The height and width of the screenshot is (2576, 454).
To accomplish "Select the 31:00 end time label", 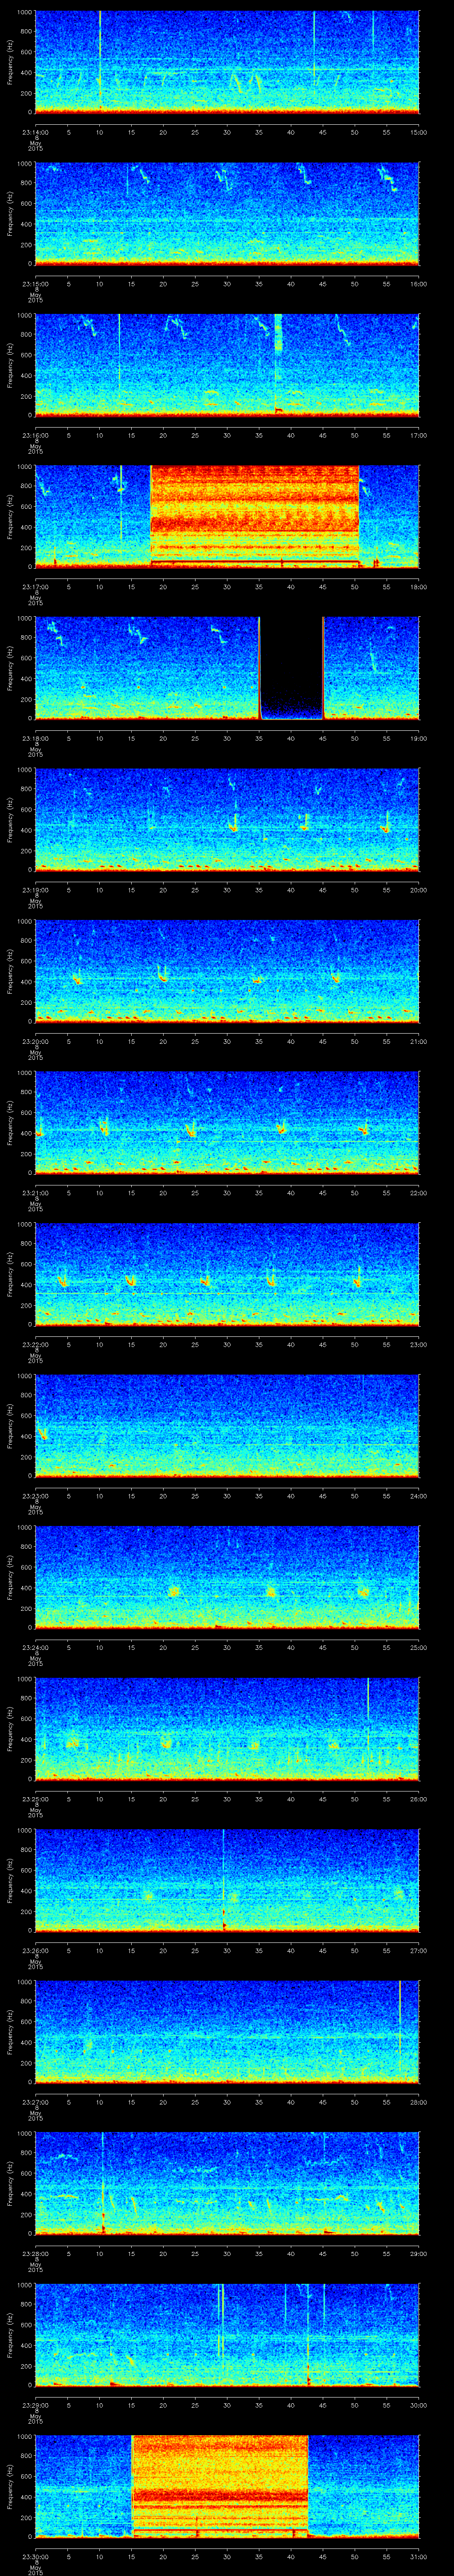I will click(419, 2556).
